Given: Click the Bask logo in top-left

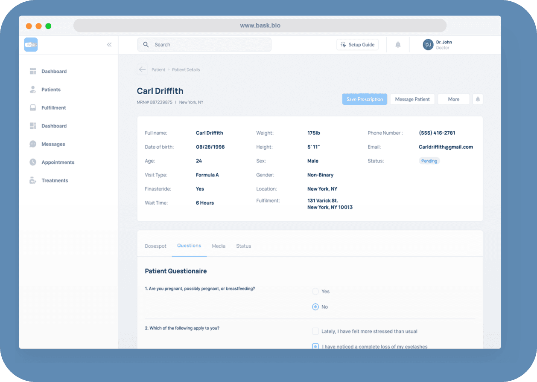Looking at the screenshot, I should point(31,45).
